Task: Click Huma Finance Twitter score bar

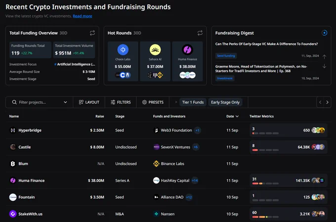Action: click(265, 184)
